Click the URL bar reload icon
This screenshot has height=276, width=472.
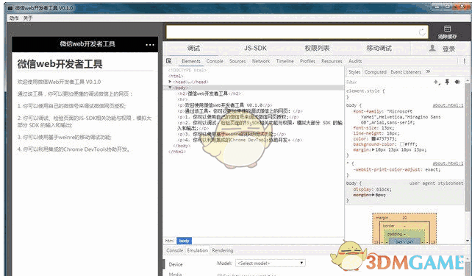(x=422, y=32)
